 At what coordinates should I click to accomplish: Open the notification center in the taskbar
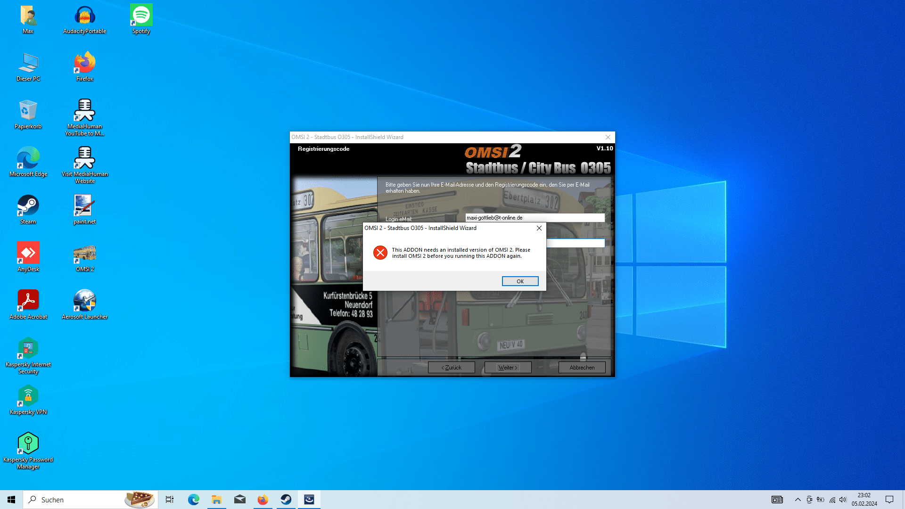tap(889, 500)
